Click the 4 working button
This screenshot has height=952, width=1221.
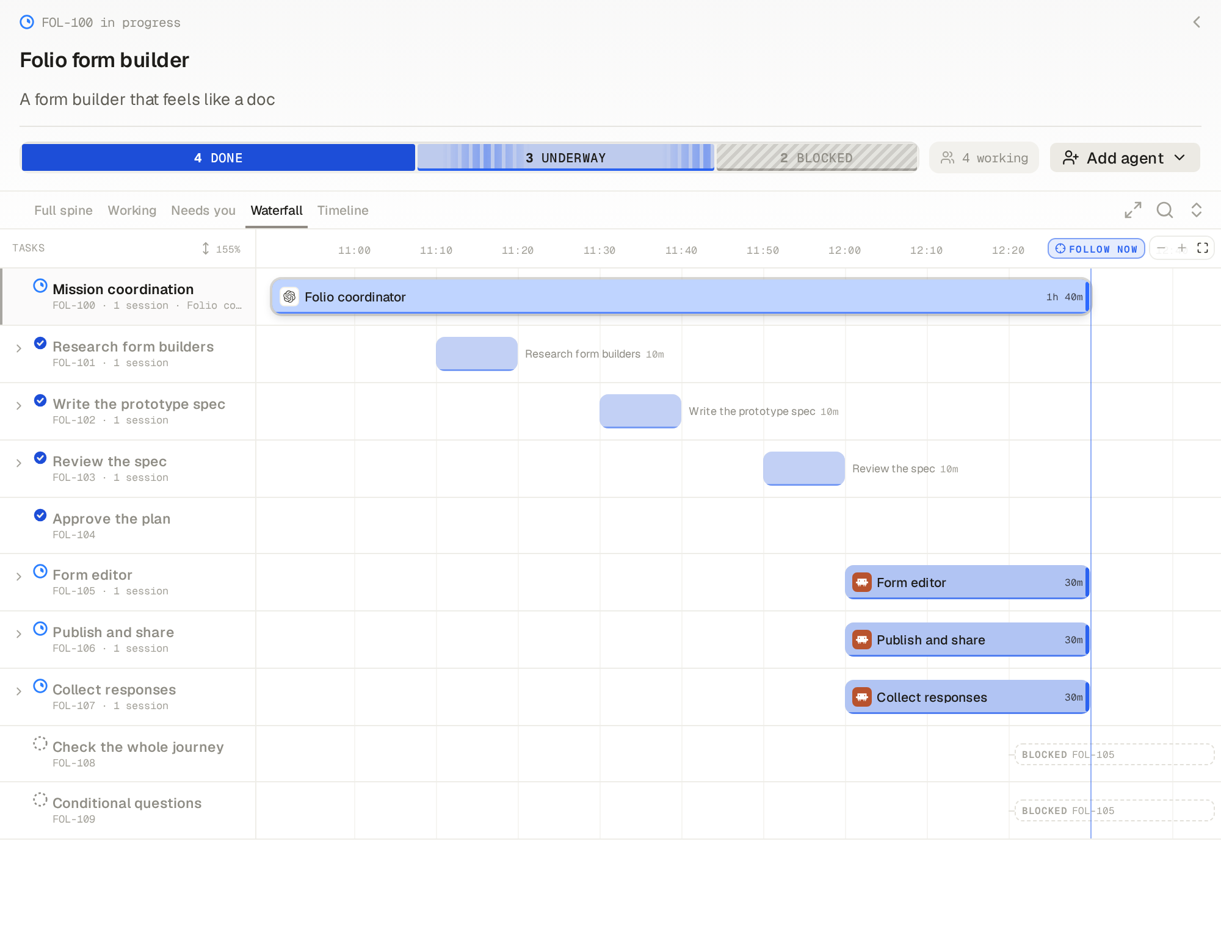click(x=984, y=157)
